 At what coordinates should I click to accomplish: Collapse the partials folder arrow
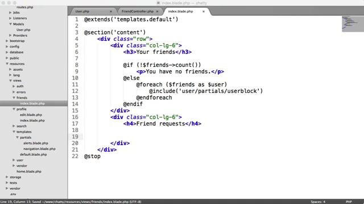[17, 137]
